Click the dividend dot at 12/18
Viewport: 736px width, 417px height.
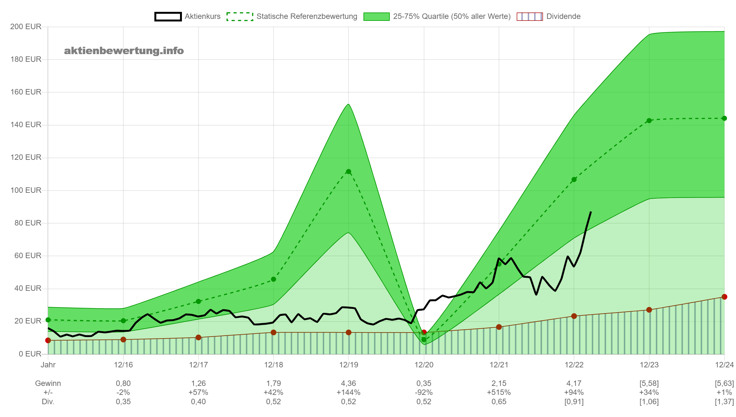(274, 332)
